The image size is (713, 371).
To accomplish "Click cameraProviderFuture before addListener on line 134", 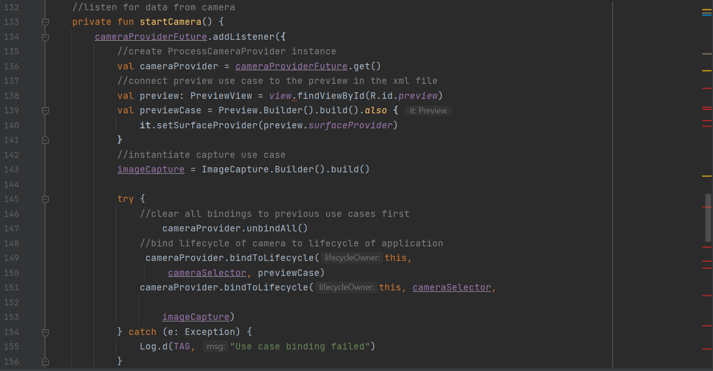I will 151,37.
